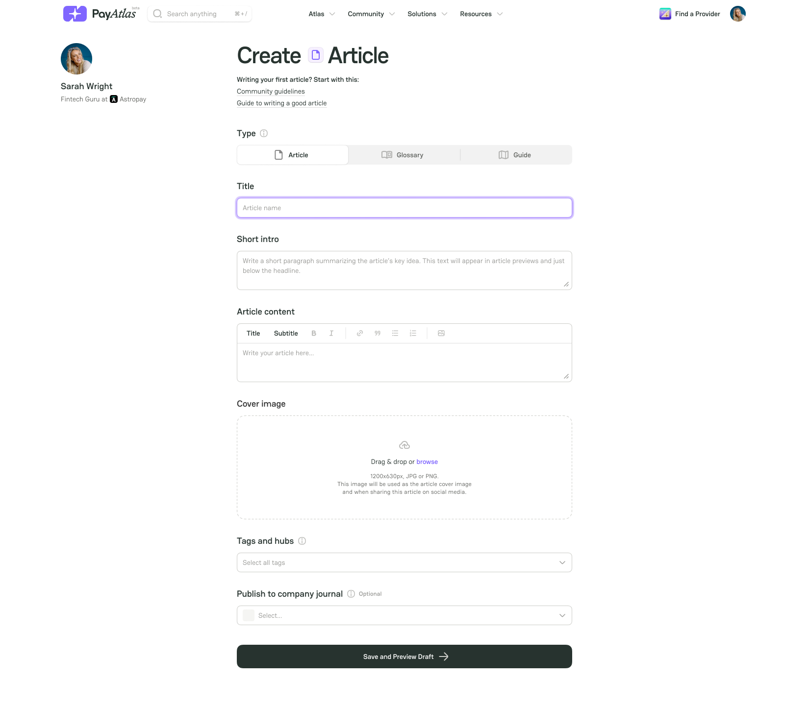Click the info icon next to Type

[x=264, y=133]
